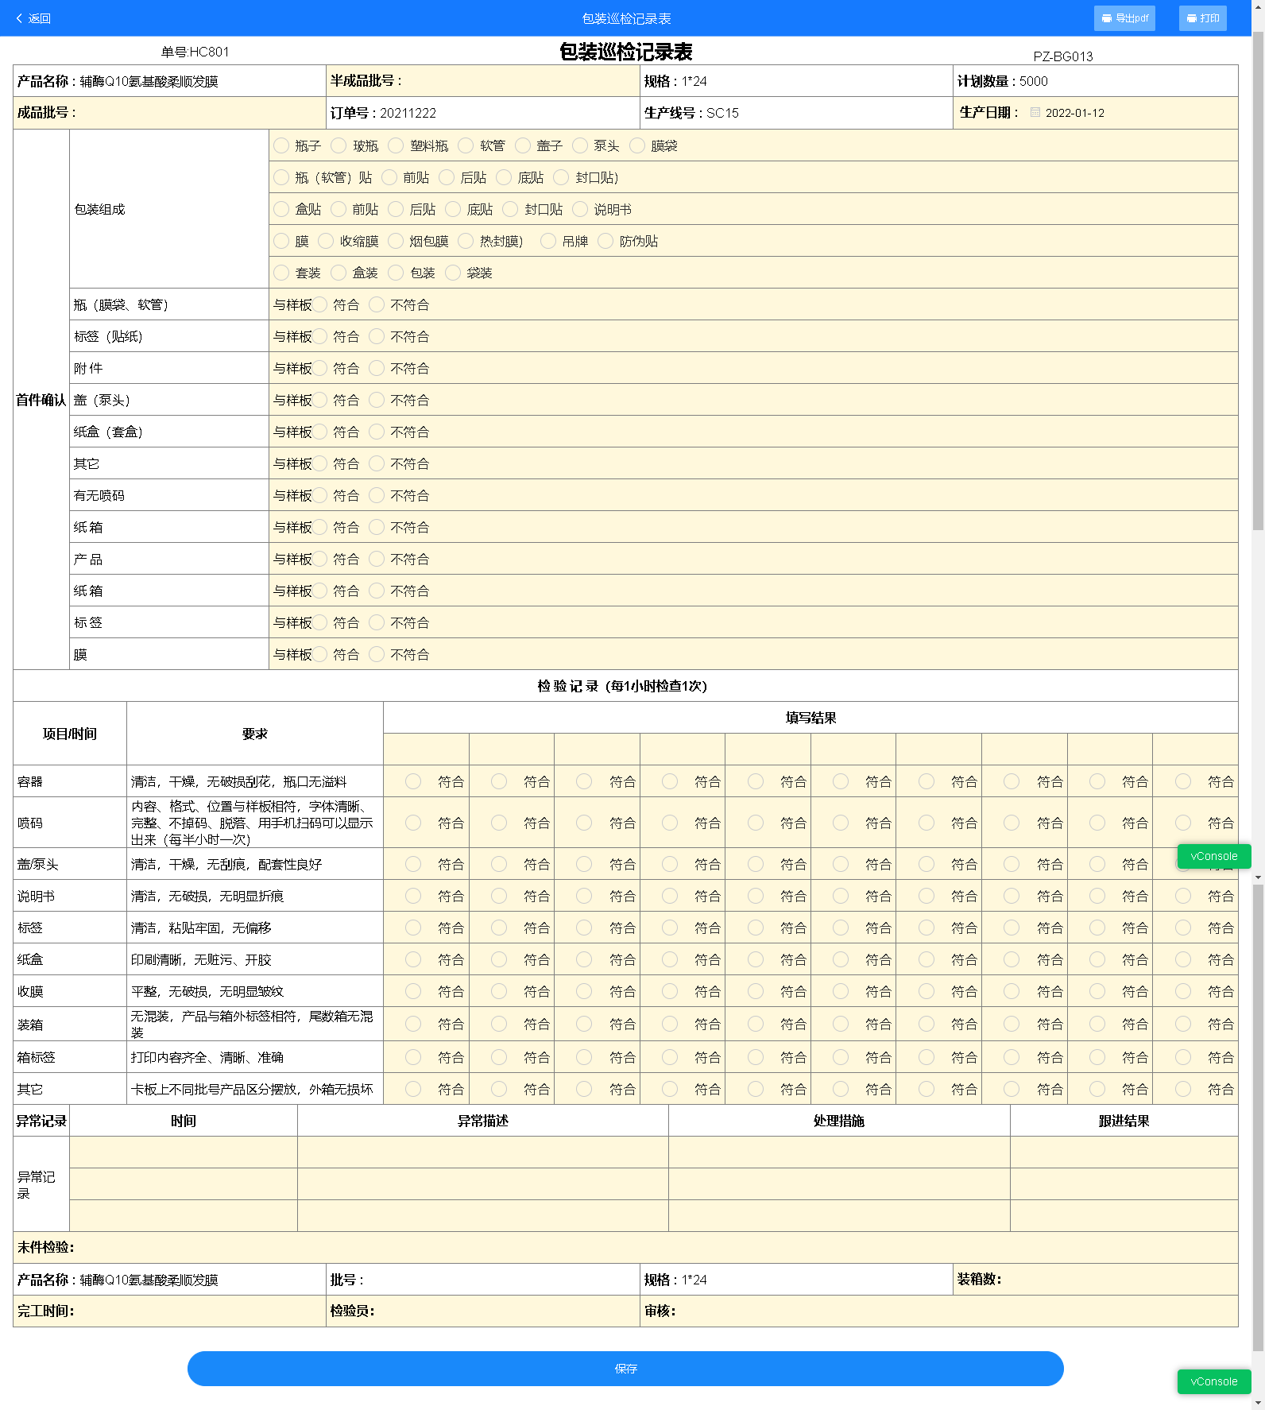The width and height of the screenshot is (1265, 1410).
Task: Check first 符合 option in 容器 row
Action: point(413,781)
